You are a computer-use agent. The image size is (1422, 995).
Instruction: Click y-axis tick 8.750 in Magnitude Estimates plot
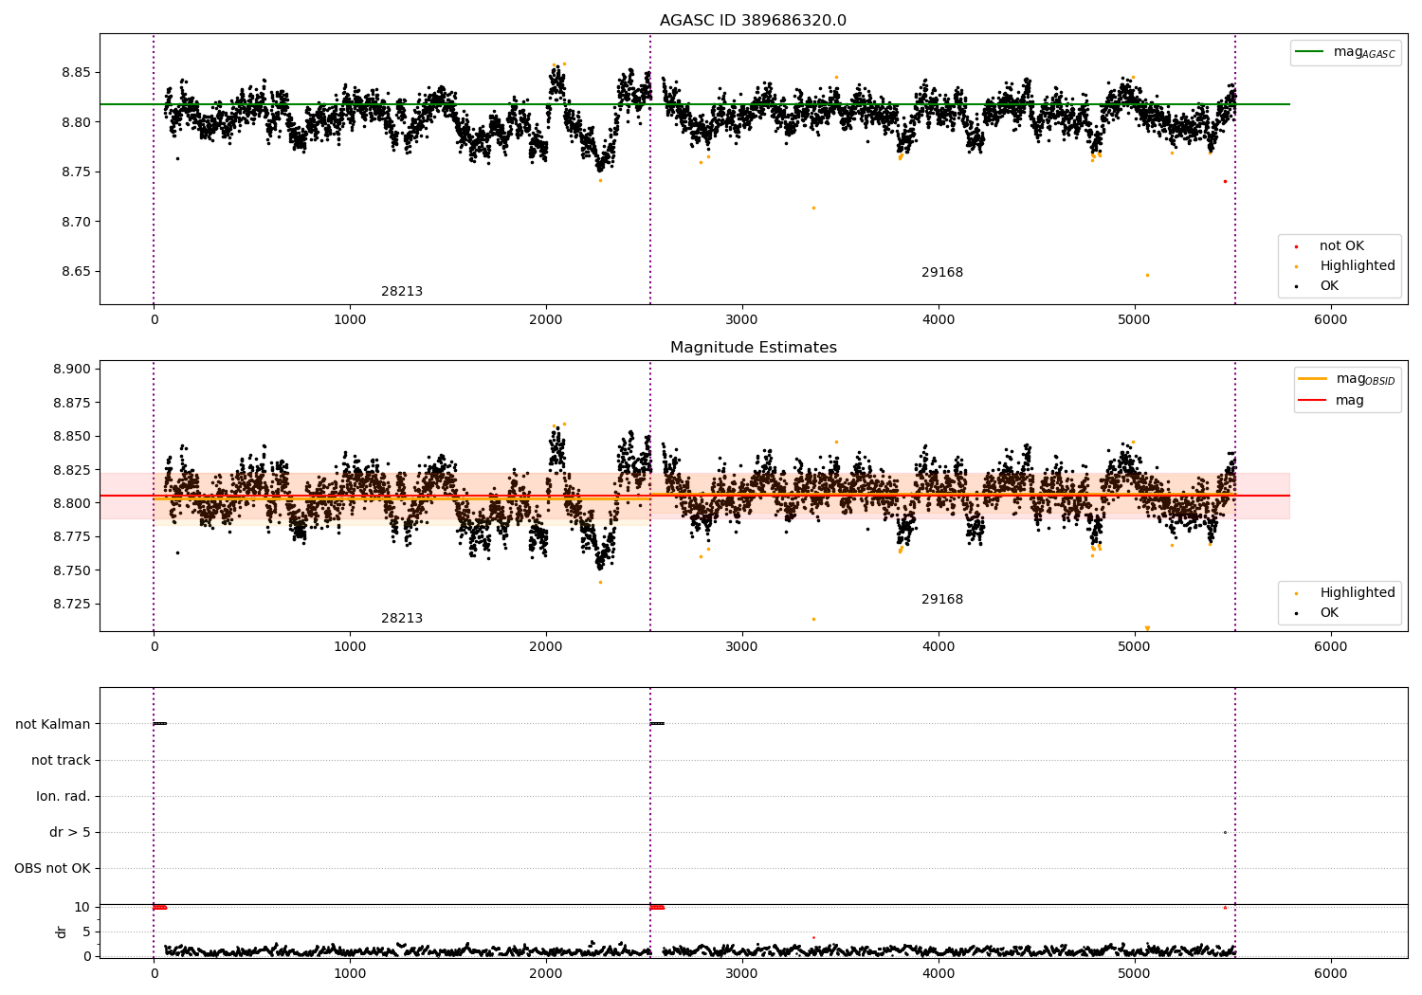(72, 570)
